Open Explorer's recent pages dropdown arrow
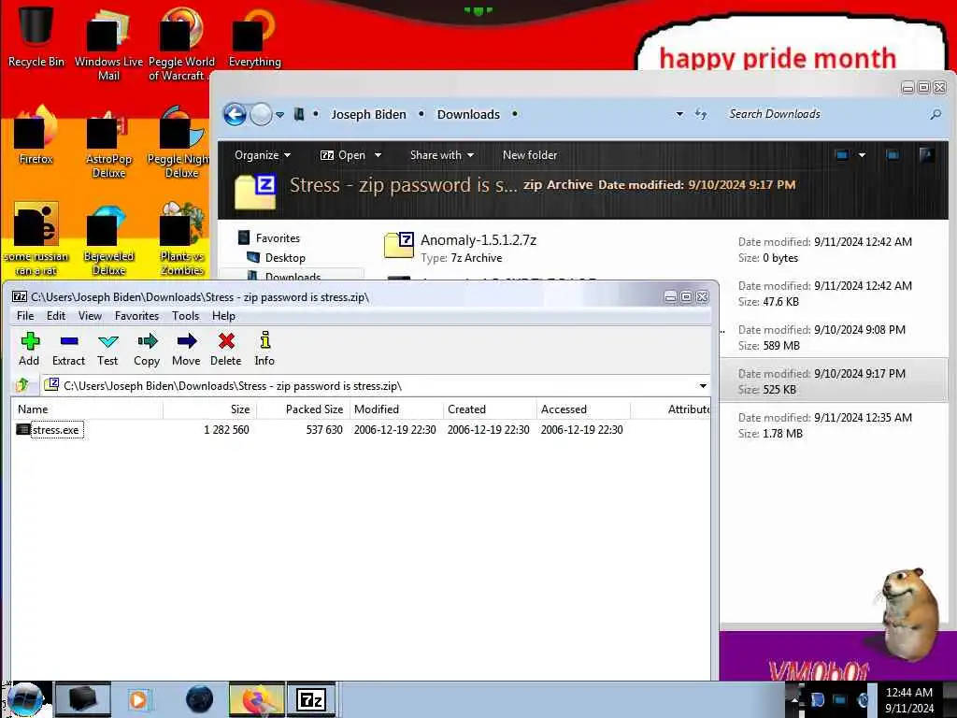Screen dimensions: 957x718 point(280,115)
